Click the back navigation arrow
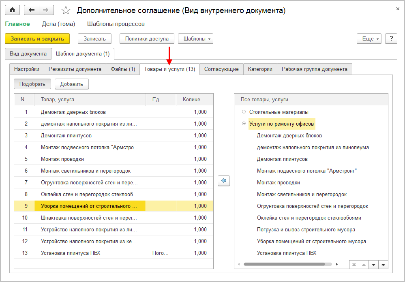 pos(32,10)
